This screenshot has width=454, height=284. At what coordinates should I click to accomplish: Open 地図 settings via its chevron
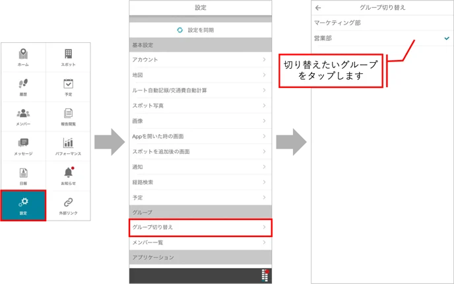[264, 75]
